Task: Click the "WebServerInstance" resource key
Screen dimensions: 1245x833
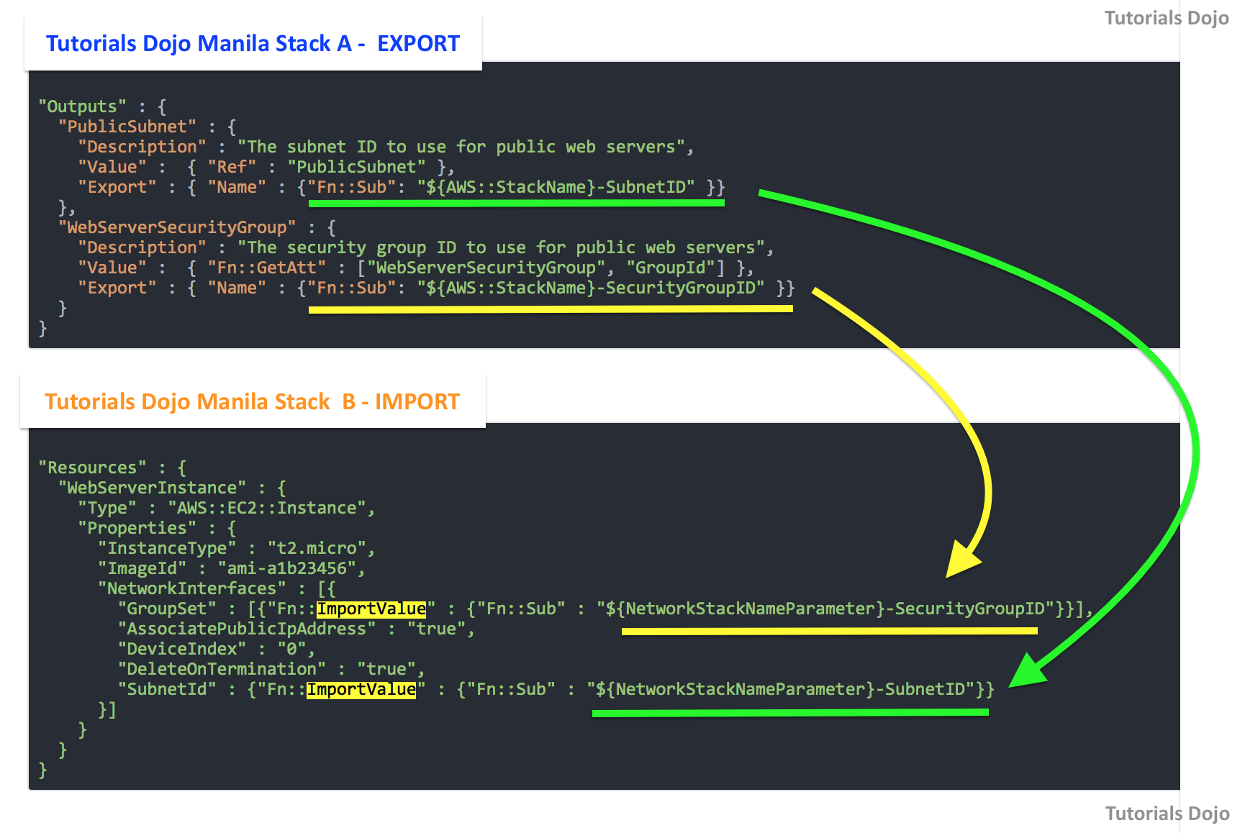Action: 152,488
